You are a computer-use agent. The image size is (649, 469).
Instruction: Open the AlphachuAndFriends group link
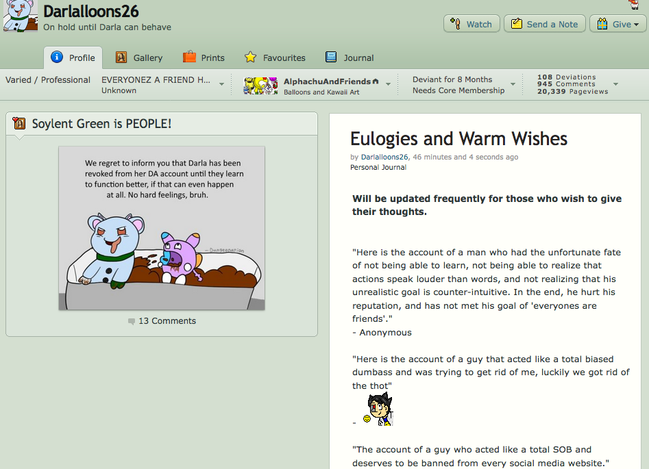[327, 81]
